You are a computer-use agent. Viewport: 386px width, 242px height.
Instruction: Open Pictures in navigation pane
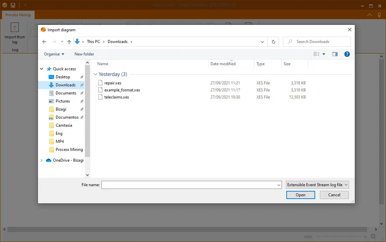pos(62,101)
